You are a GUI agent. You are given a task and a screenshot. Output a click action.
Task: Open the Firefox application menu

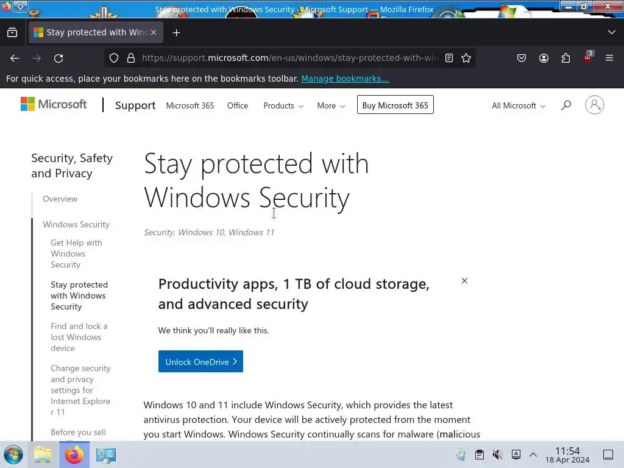coord(609,58)
